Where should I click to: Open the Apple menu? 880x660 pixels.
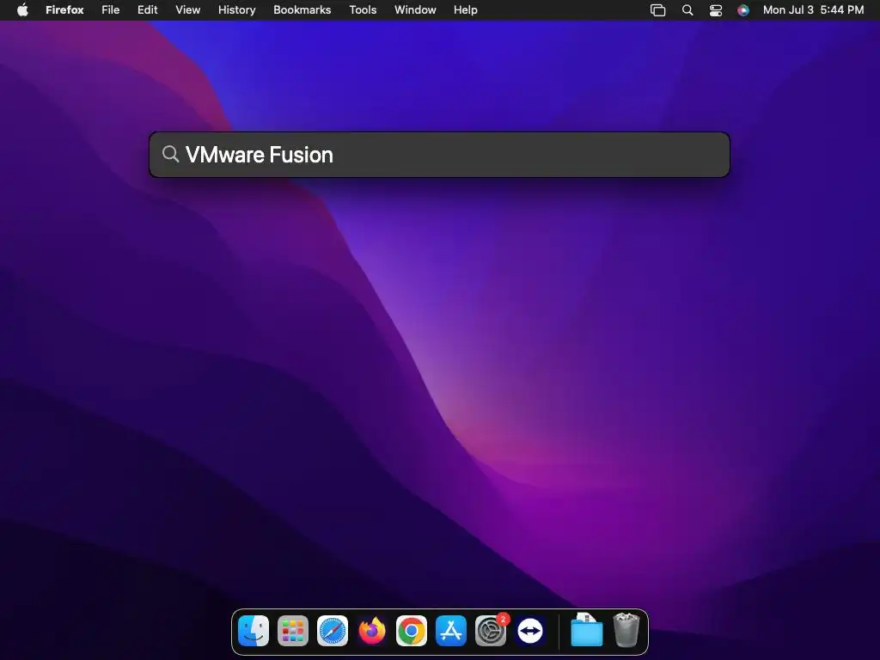tap(22, 10)
